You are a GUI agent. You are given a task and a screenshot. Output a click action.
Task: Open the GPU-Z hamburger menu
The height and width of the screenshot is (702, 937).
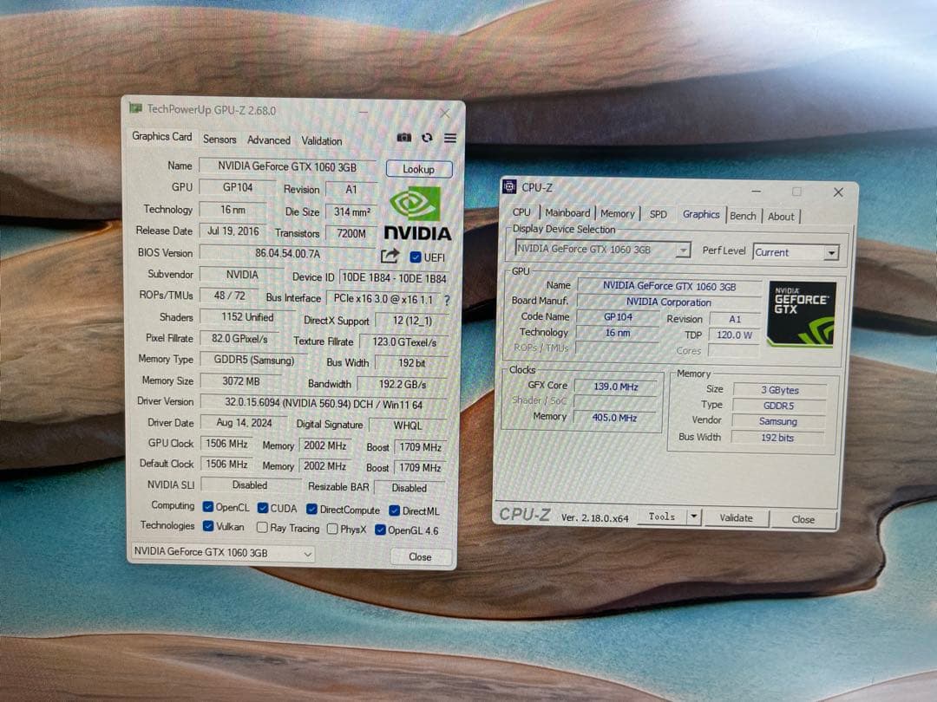(x=450, y=138)
